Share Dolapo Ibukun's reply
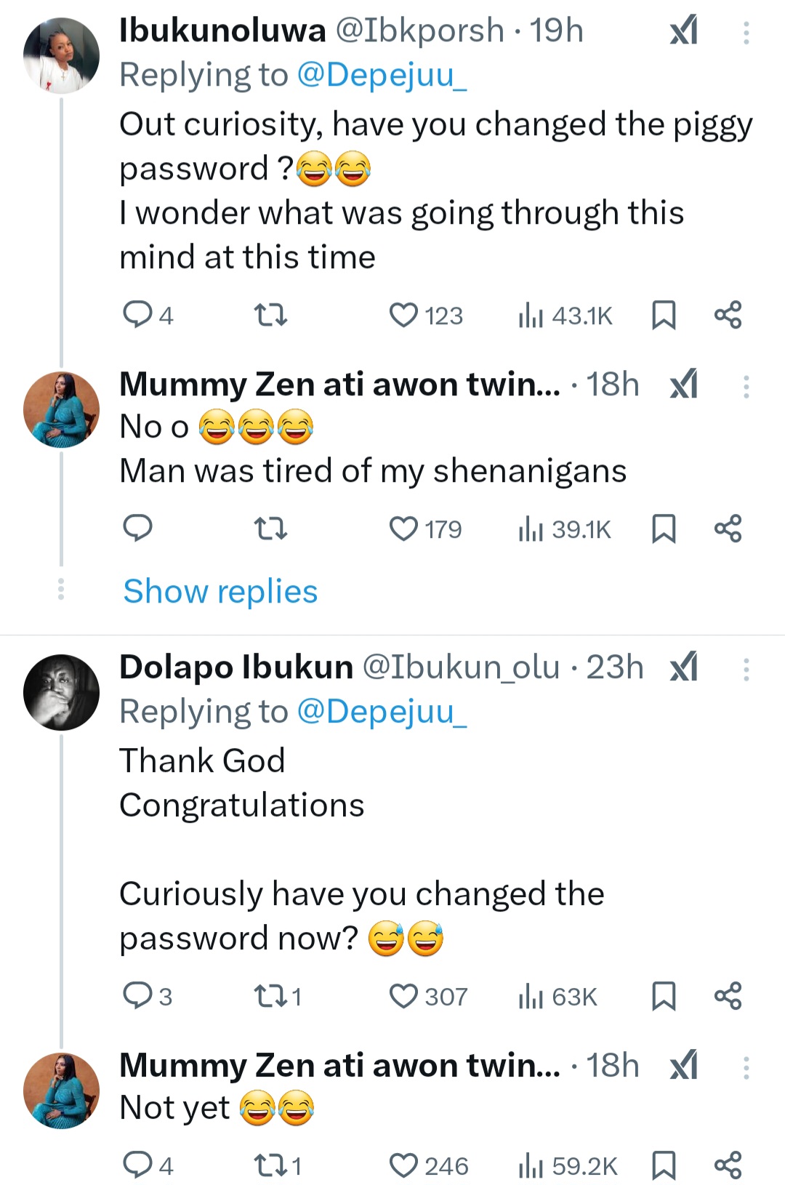The image size is (785, 1185). point(728,996)
